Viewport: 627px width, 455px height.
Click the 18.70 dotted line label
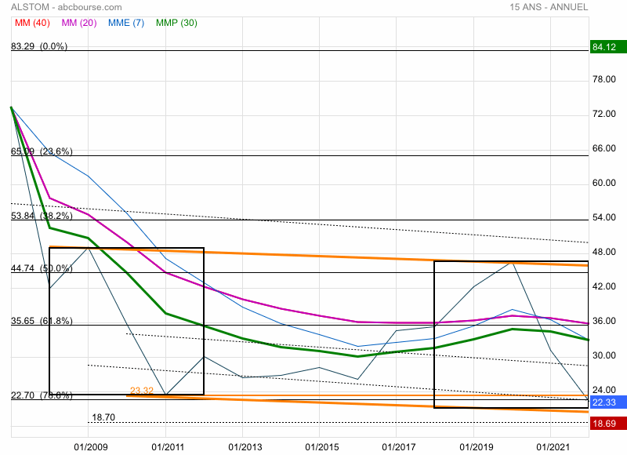[103, 417]
